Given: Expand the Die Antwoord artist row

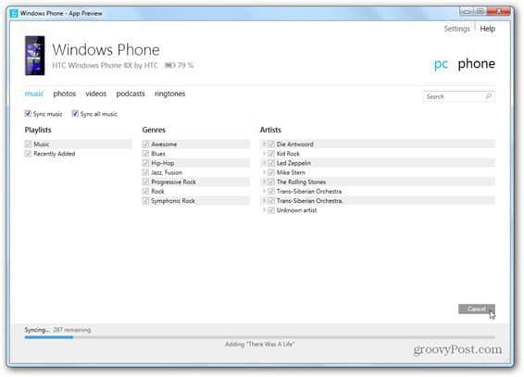Looking at the screenshot, I should [264, 145].
